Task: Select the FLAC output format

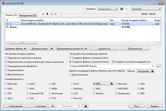Action: point(72,84)
